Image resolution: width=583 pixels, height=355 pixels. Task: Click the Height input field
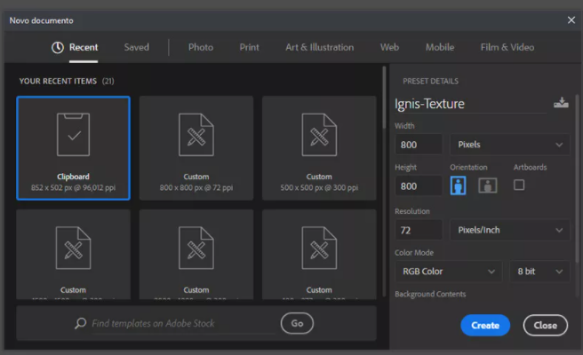(x=419, y=186)
